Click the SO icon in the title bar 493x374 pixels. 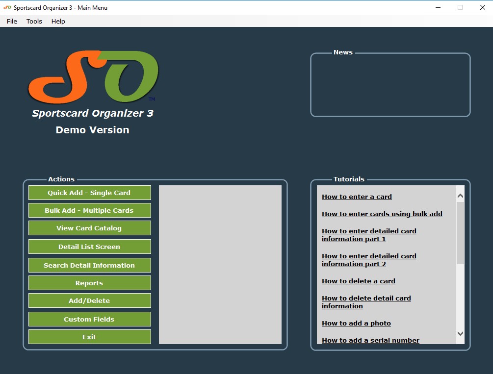(6, 7)
